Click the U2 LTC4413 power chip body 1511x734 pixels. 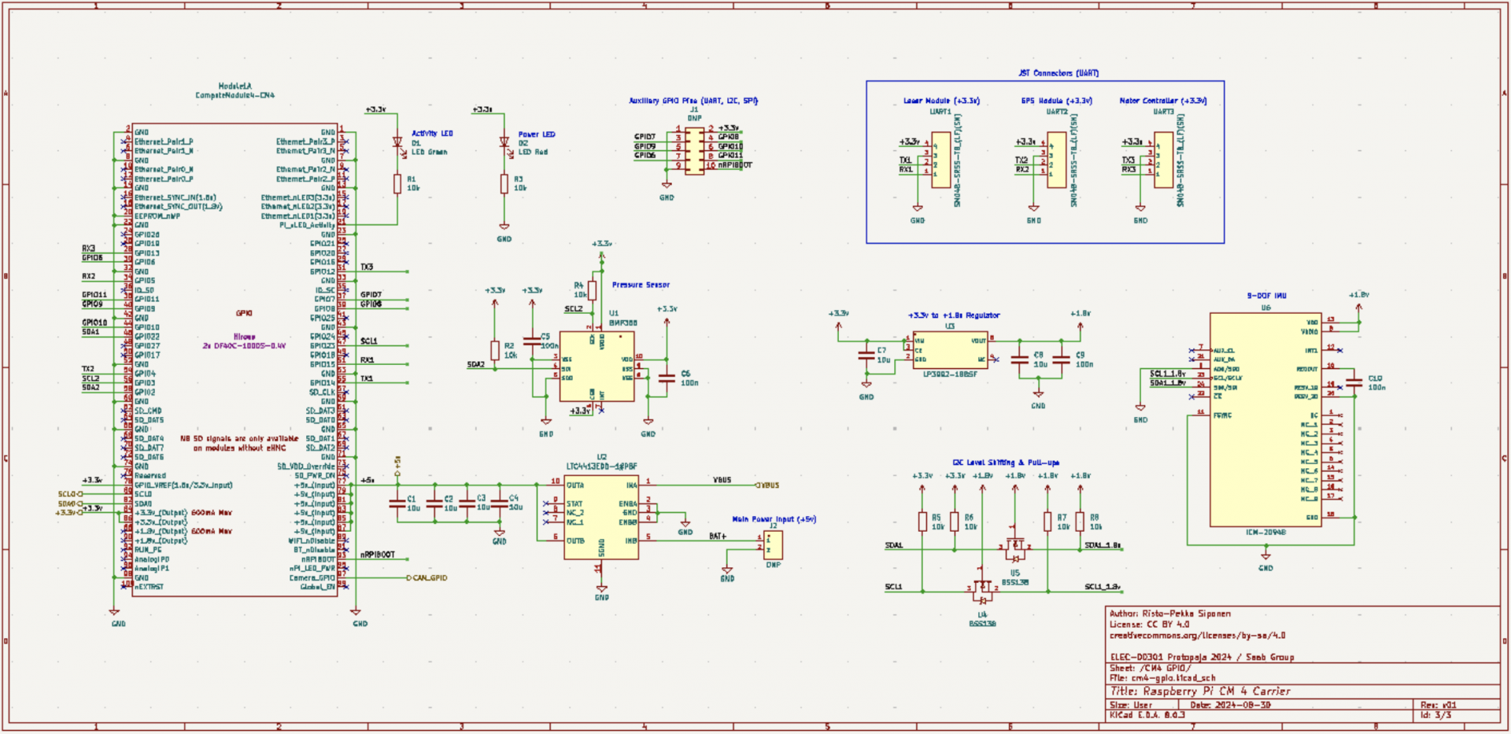tap(601, 516)
